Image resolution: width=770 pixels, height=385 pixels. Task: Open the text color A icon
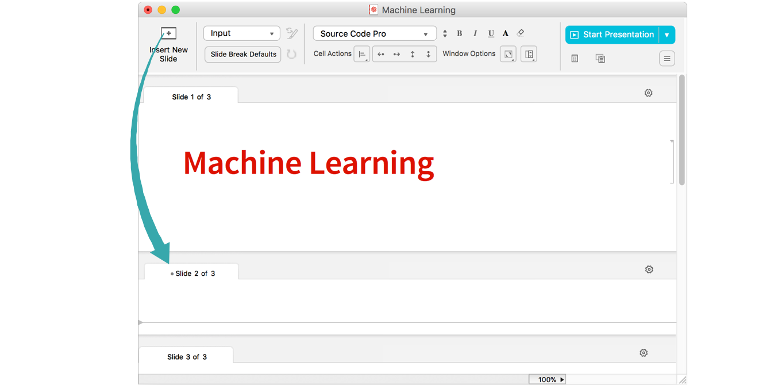[x=506, y=34]
